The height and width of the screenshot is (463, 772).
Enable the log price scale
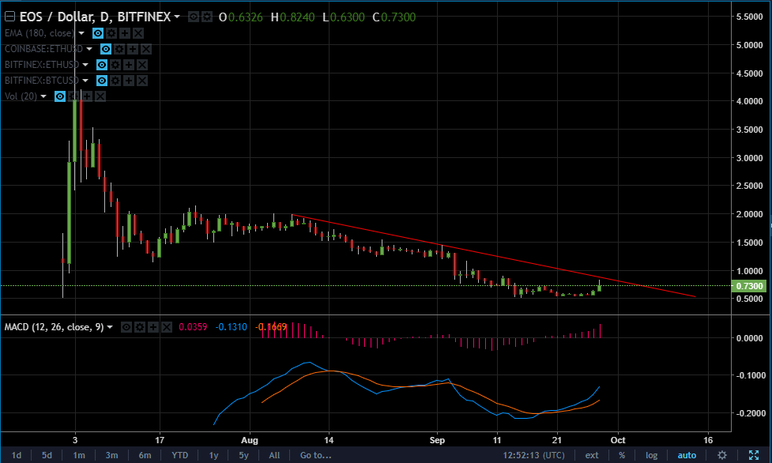(x=651, y=455)
